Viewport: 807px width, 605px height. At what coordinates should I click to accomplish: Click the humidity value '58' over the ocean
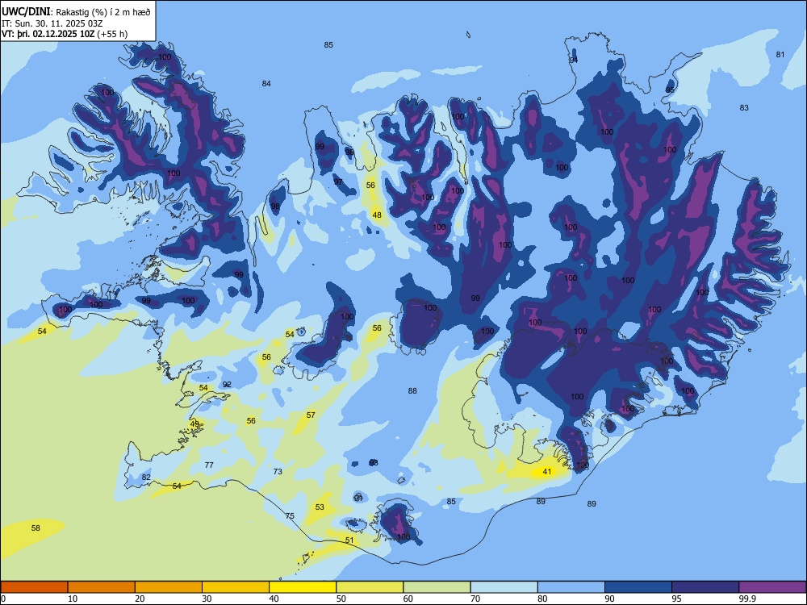click(x=36, y=528)
